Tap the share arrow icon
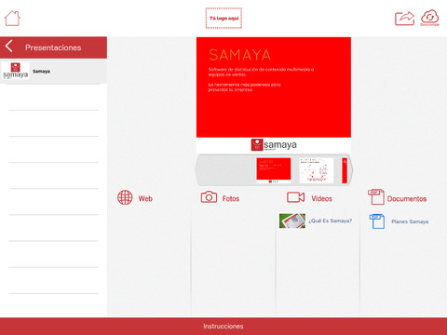This screenshot has height=335, width=447. point(404,19)
